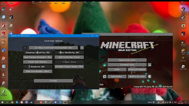Open Minecraft Realms button

(x=137, y=69)
